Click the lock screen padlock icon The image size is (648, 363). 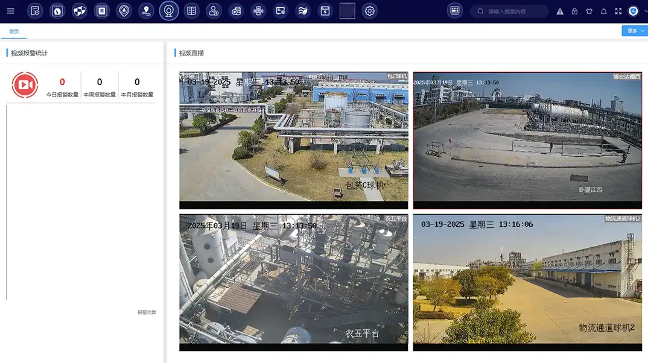pyautogui.click(x=574, y=11)
